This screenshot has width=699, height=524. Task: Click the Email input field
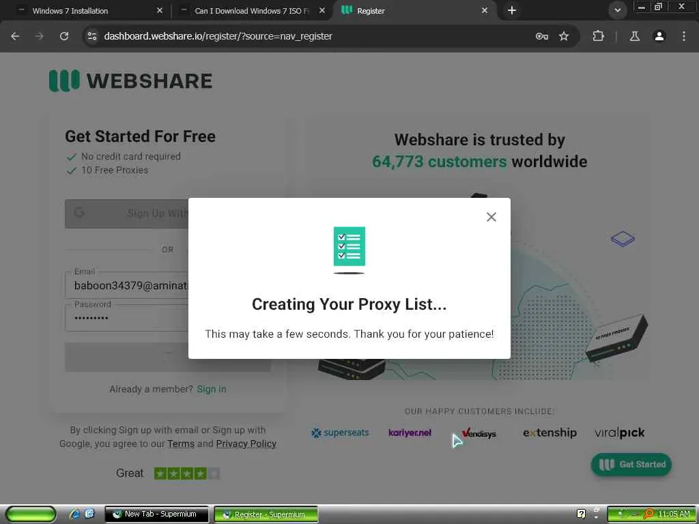(x=126, y=285)
